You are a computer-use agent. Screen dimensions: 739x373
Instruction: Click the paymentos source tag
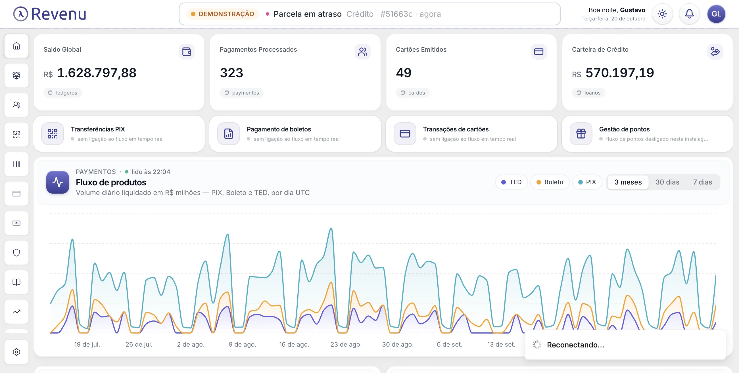241,93
